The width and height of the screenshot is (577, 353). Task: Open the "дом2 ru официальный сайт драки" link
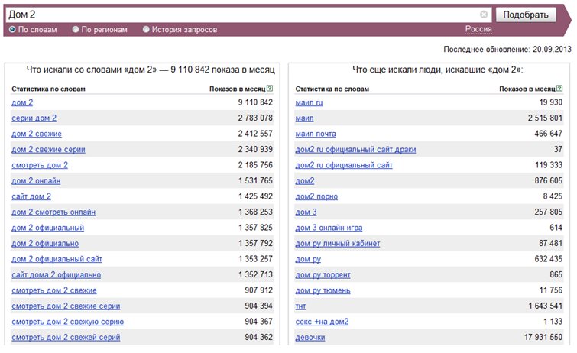[x=355, y=150]
